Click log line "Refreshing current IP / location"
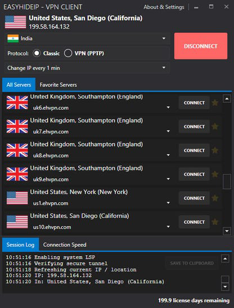The width and height of the screenshot is (234, 308). [x=71, y=270]
